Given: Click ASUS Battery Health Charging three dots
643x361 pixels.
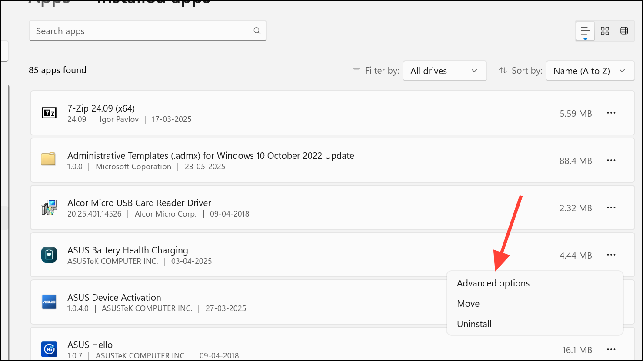Looking at the screenshot, I should [611, 255].
